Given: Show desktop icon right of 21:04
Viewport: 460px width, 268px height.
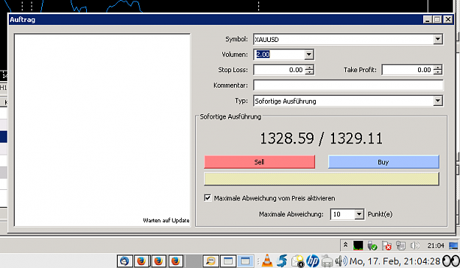Looking at the screenshot, I should click(x=453, y=245).
